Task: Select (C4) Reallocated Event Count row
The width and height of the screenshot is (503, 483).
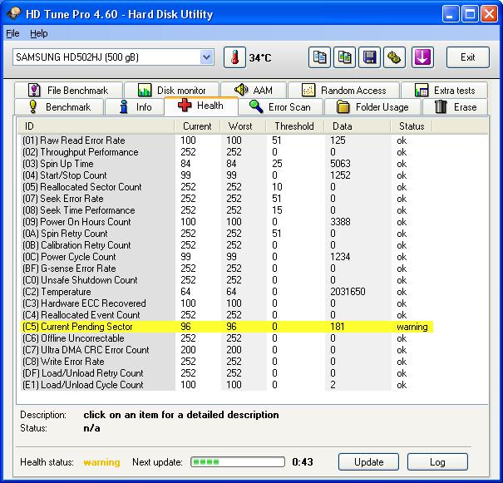Action: pyautogui.click(x=226, y=315)
